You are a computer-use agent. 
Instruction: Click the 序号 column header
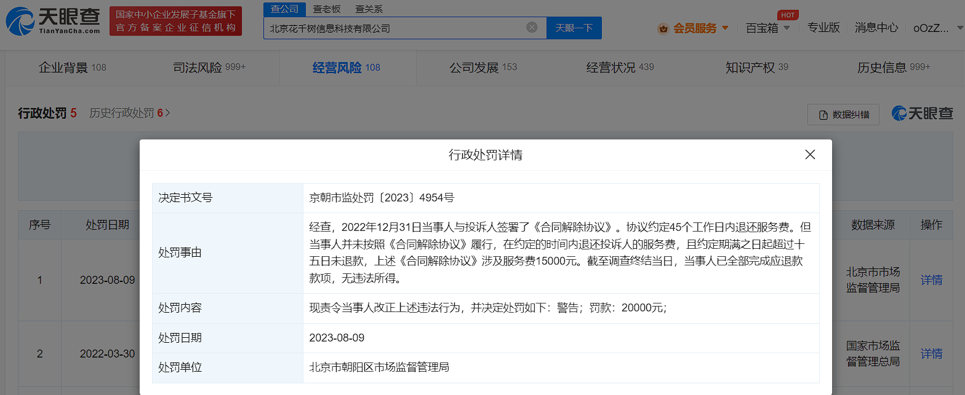(40, 225)
